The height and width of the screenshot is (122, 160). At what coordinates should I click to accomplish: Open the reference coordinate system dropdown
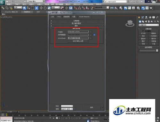56,8
